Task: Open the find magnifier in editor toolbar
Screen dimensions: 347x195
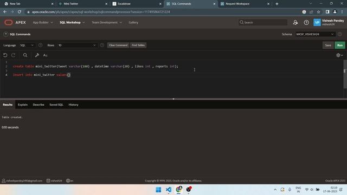Action: (25, 55)
